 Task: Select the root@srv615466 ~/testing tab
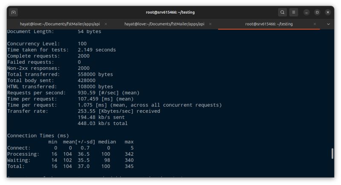pyautogui.click(x=269, y=24)
